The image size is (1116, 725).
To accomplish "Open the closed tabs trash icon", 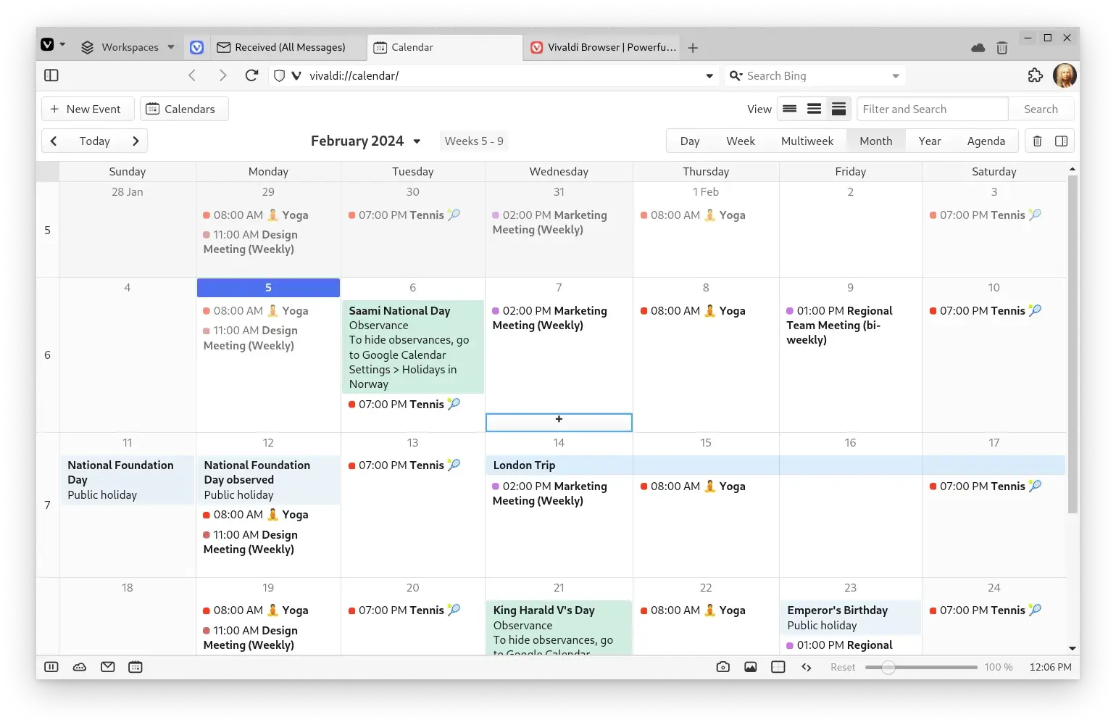I will (1002, 48).
